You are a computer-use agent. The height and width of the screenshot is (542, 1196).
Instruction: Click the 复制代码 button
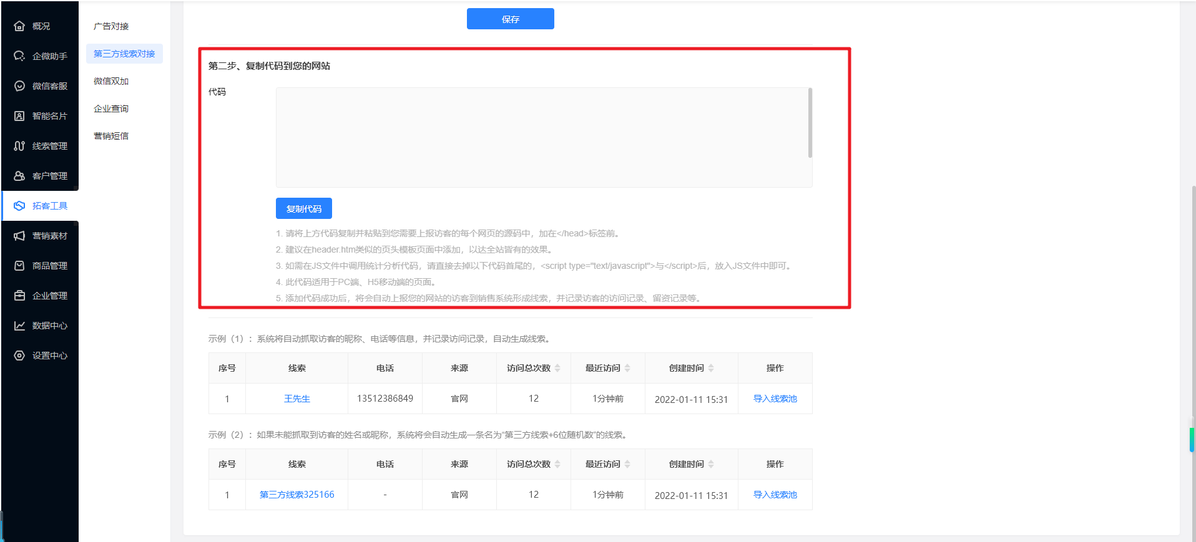[x=304, y=208]
